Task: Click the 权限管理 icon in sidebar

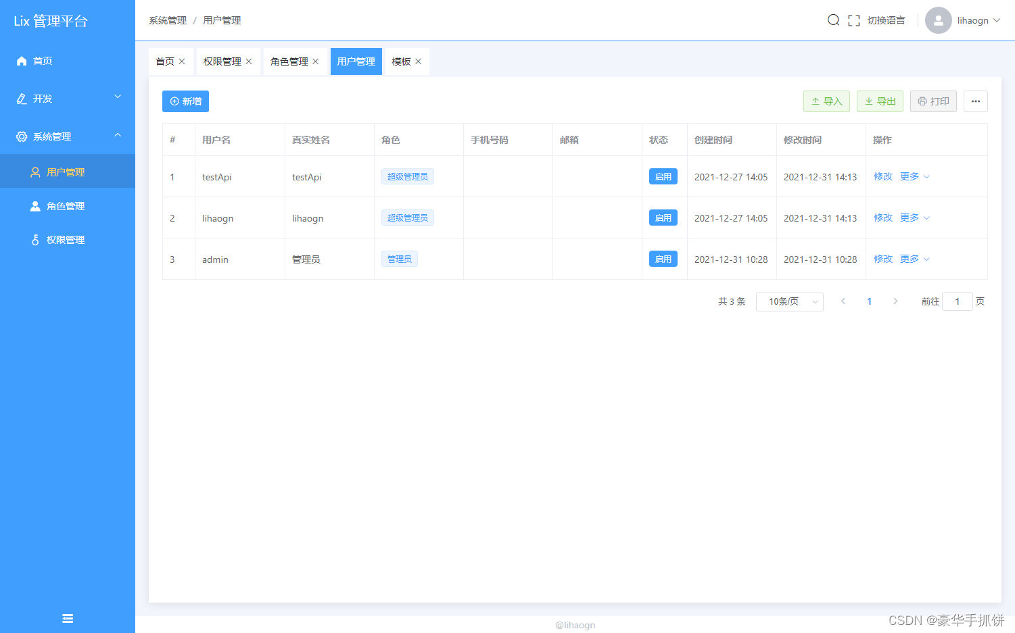Action: click(35, 240)
